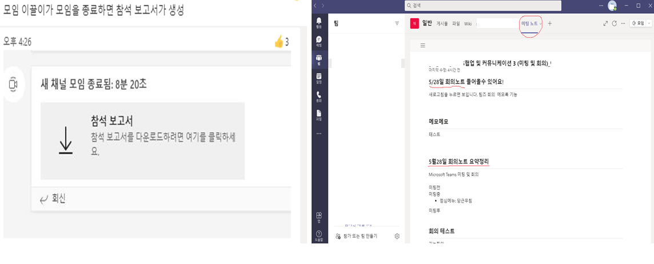Click the 테스트 note text
This screenshot has width=654, height=264.
434,134
